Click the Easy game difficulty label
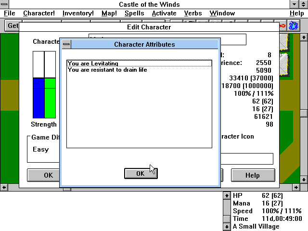 click(40, 149)
